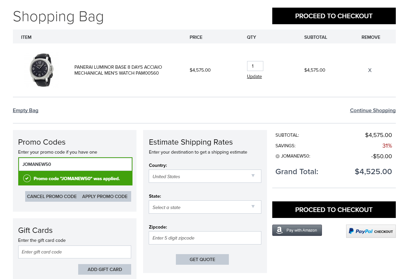Click the SUBTOTAL column header
This screenshot has height=279, width=417.
point(316,37)
